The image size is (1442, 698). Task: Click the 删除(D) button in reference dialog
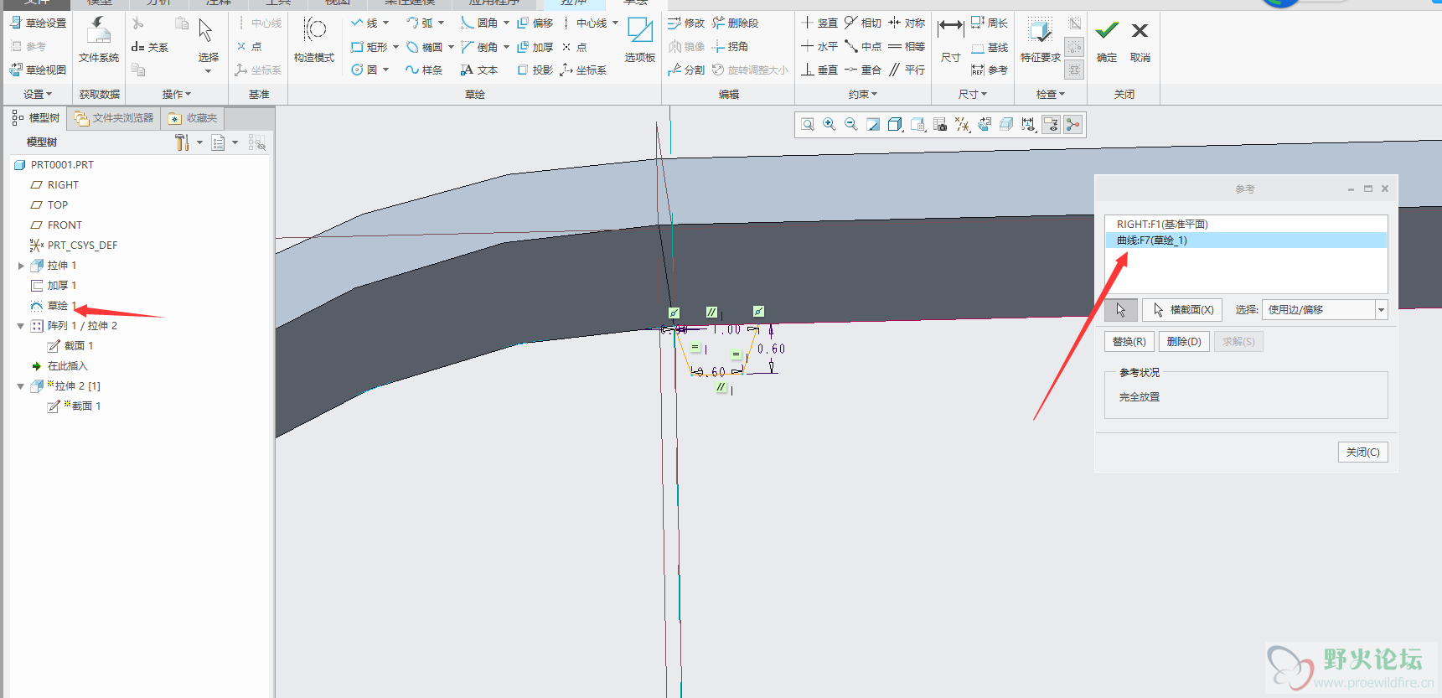pyautogui.click(x=1183, y=342)
